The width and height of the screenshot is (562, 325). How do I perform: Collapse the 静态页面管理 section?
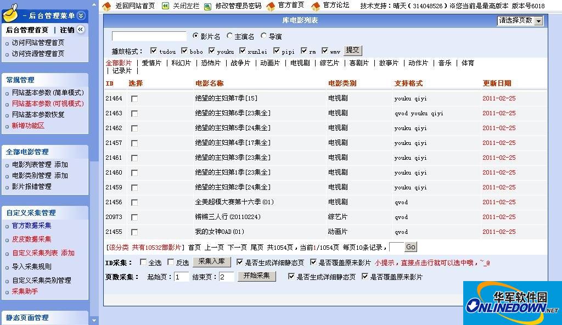[27, 317]
